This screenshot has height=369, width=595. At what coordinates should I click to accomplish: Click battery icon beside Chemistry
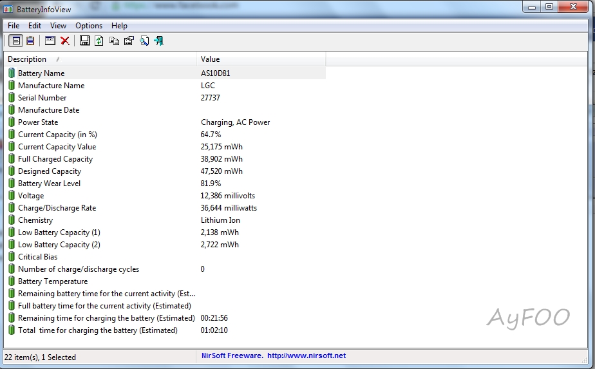click(x=12, y=220)
